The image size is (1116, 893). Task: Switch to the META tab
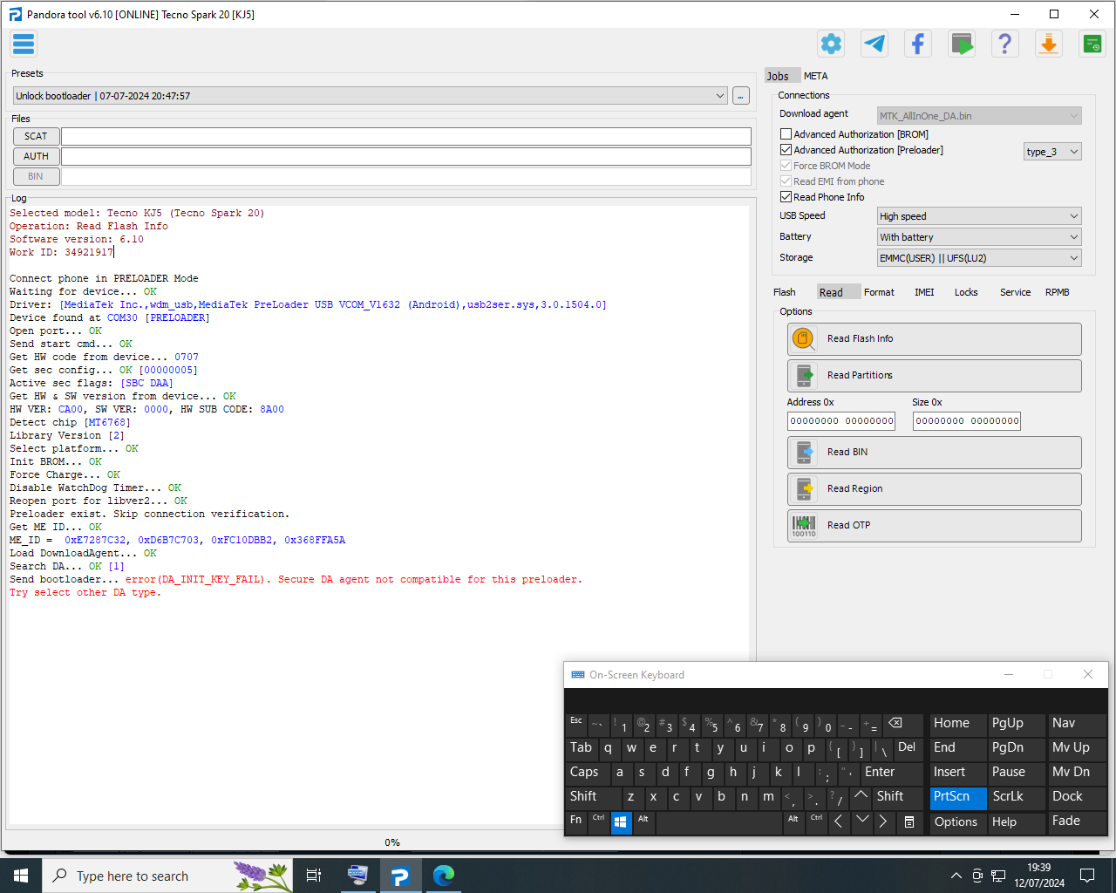click(x=816, y=76)
